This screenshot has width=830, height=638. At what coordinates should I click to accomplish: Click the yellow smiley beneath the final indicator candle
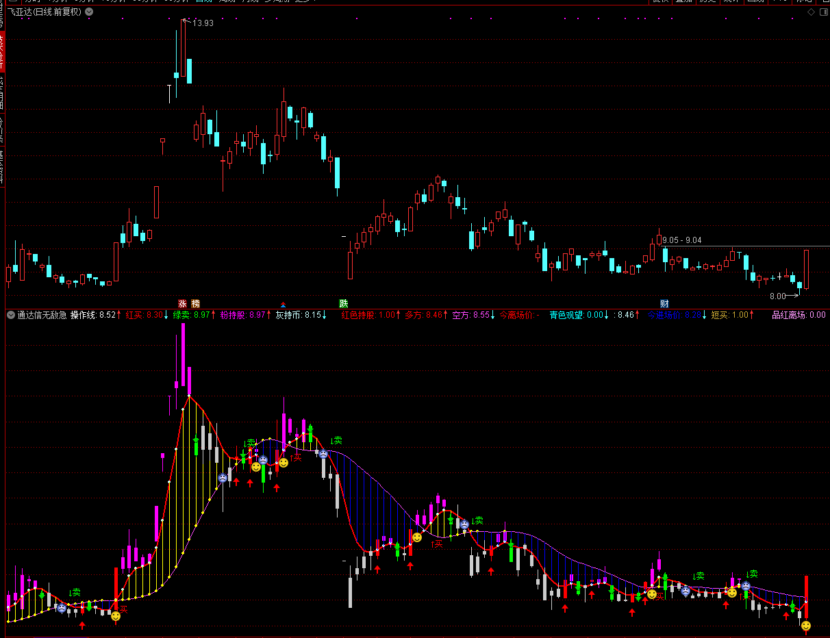[x=806, y=626]
